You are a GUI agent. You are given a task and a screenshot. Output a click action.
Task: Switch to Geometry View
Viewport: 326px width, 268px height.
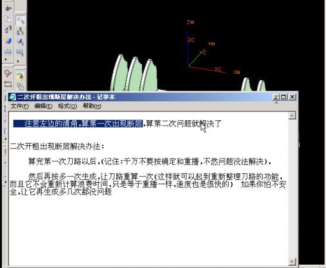20,42
